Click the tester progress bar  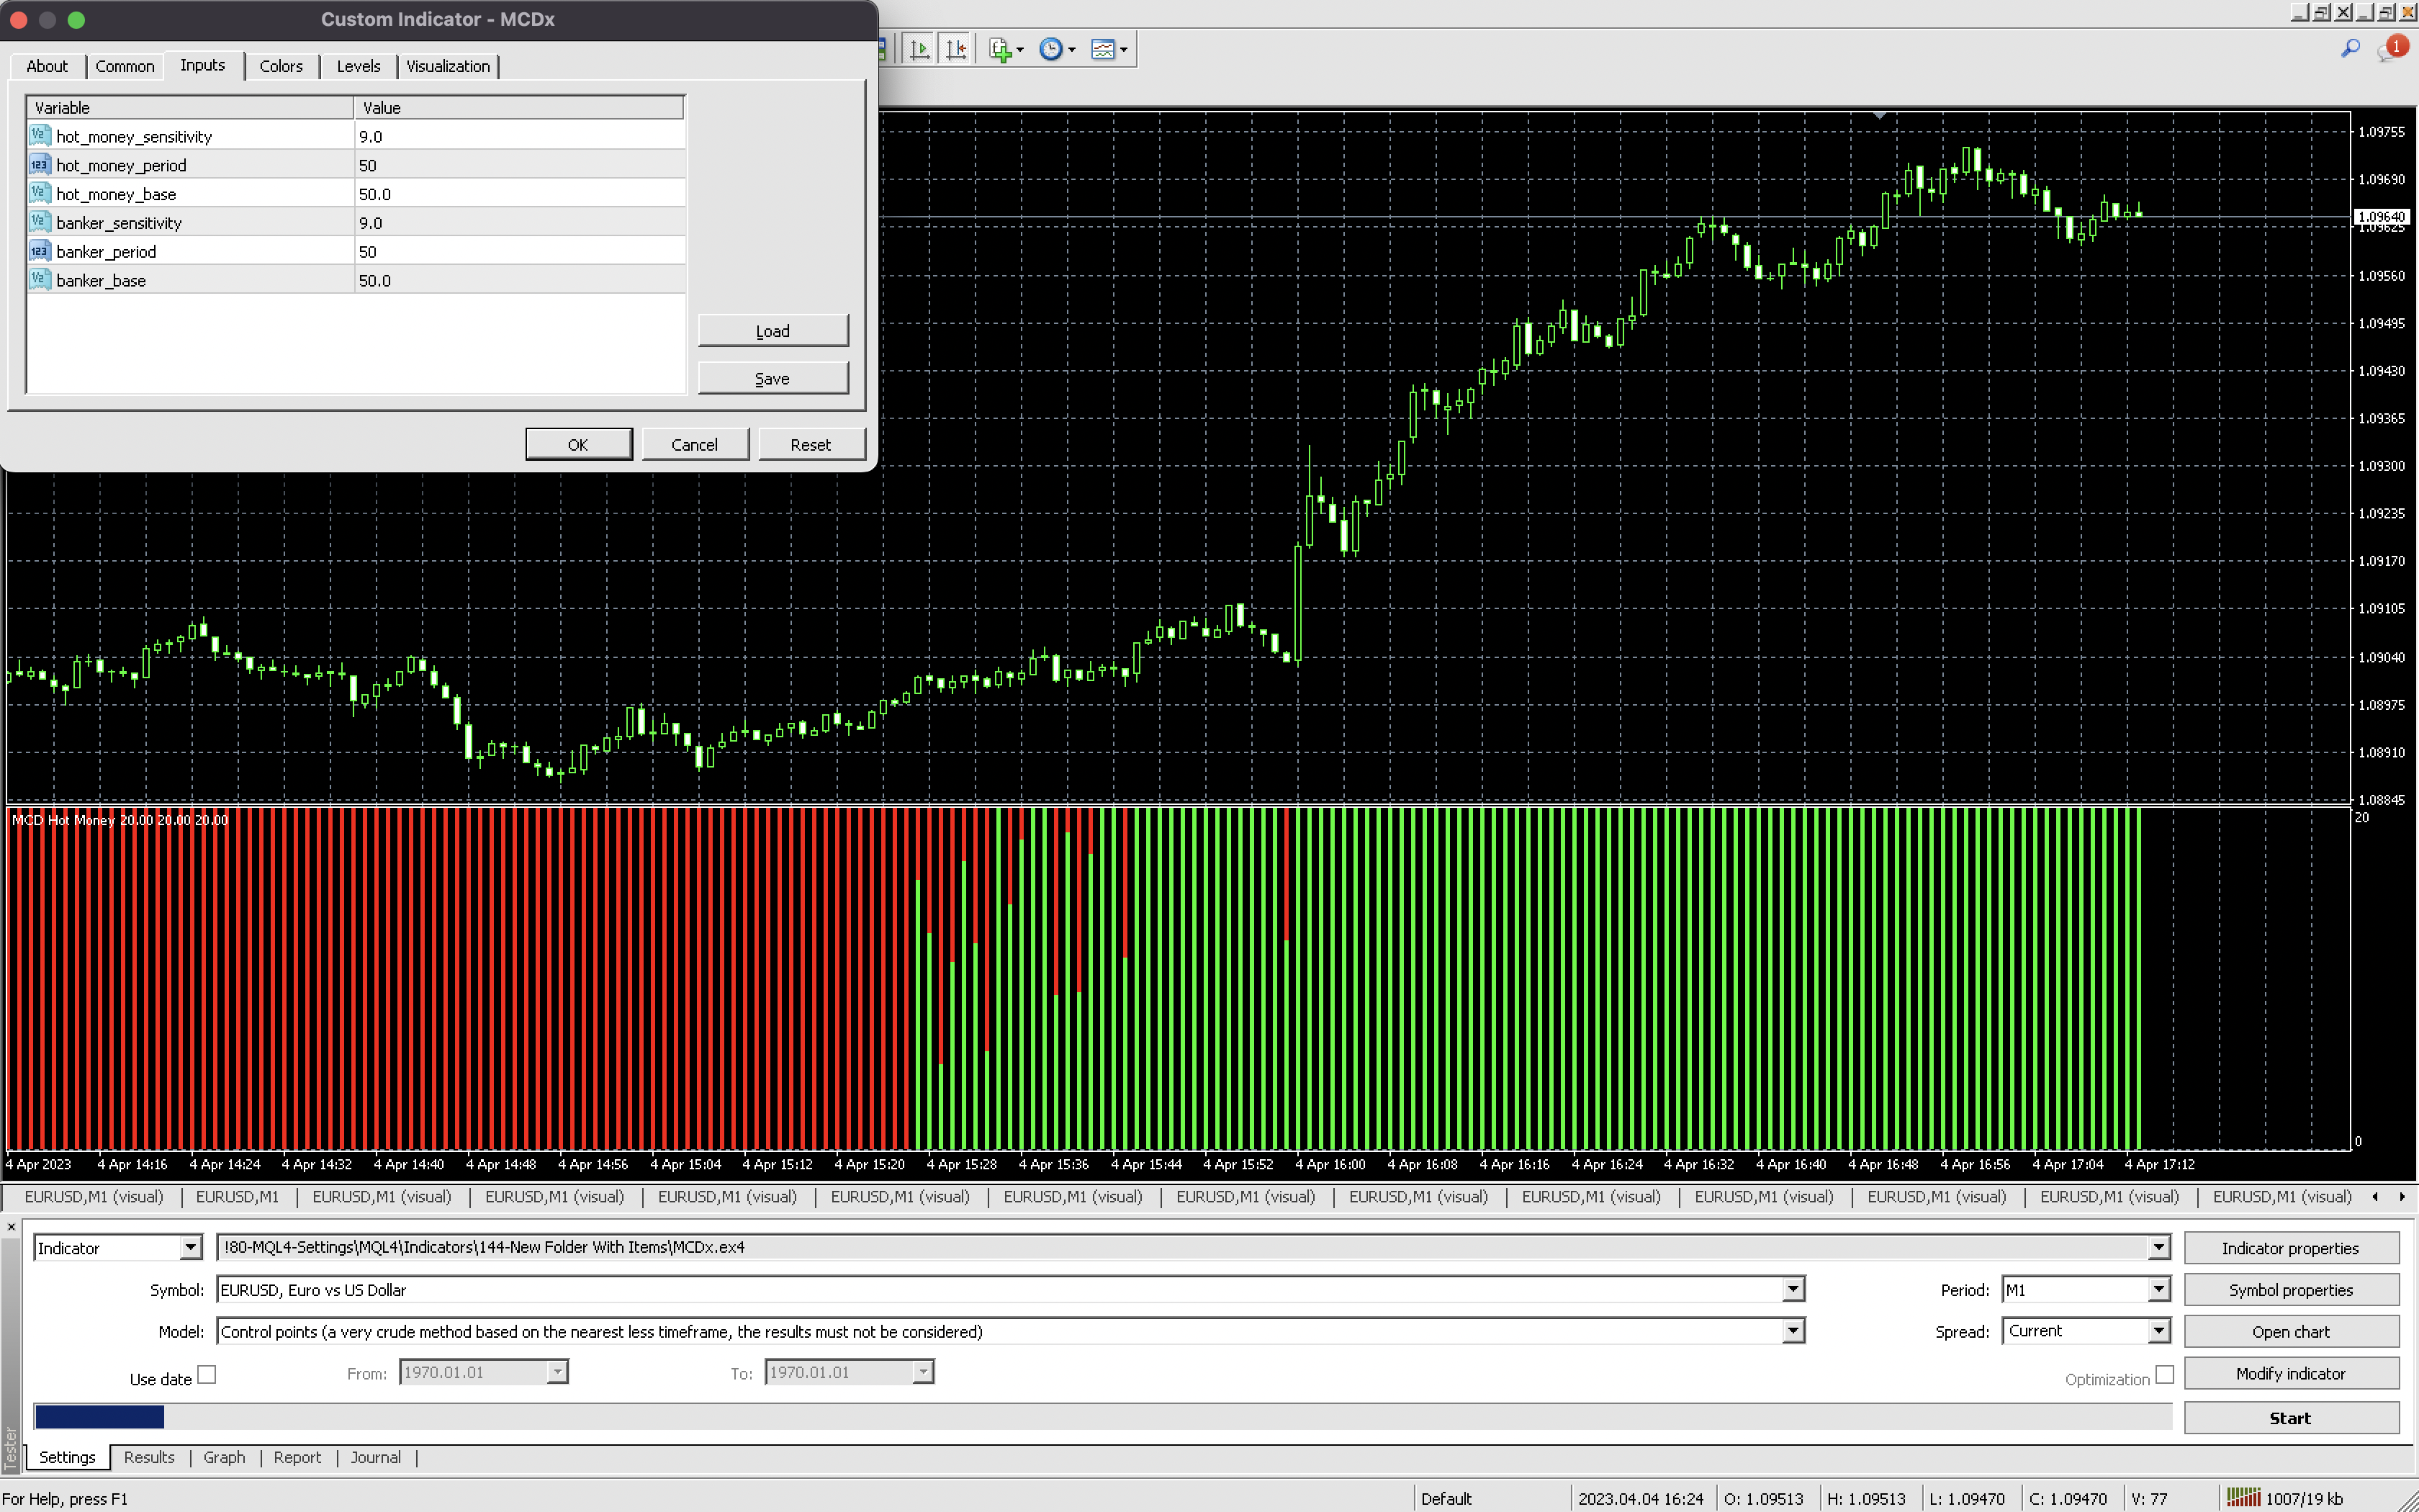[x=1099, y=1416]
